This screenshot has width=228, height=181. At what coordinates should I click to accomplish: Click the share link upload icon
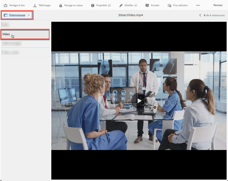(5, 5)
